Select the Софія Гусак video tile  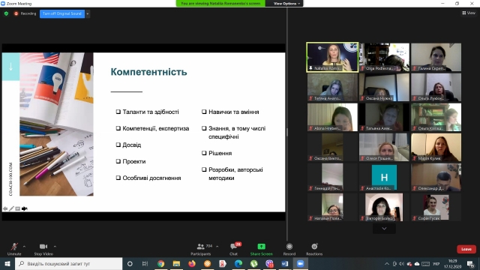tap(436, 207)
